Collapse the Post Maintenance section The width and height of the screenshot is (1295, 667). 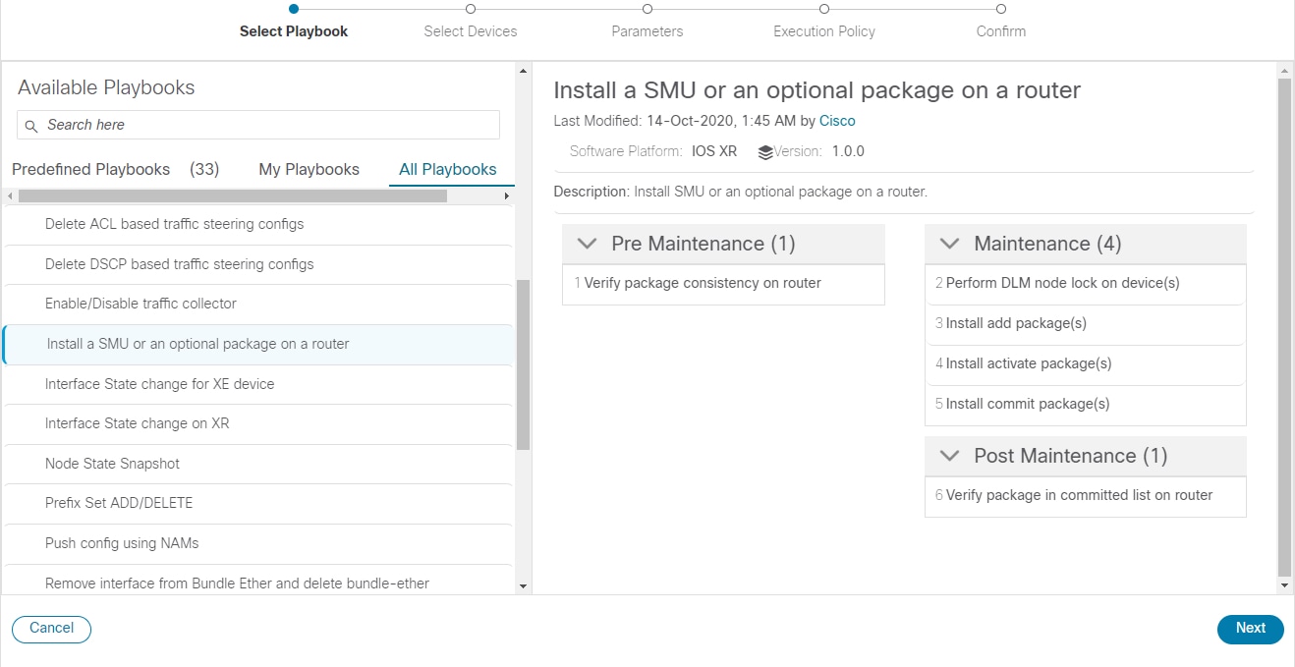[x=948, y=455]
